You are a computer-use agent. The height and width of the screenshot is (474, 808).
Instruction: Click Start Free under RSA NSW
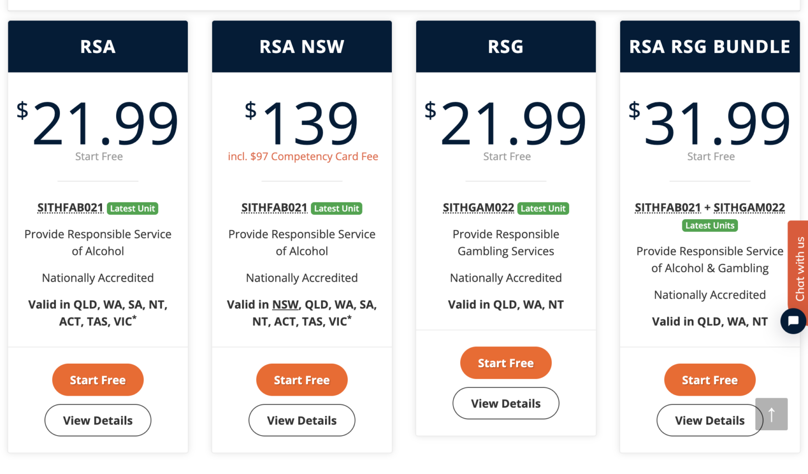coord(302,380)
